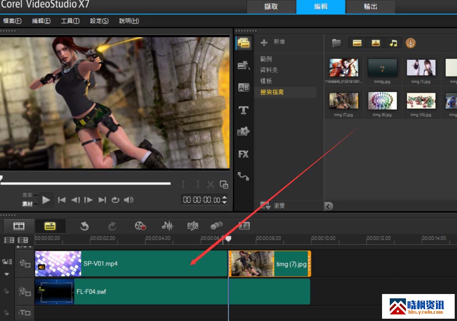Collapse the library navigation panel arrow
This screenshot has height=321, width=457.
pos(329,206)
